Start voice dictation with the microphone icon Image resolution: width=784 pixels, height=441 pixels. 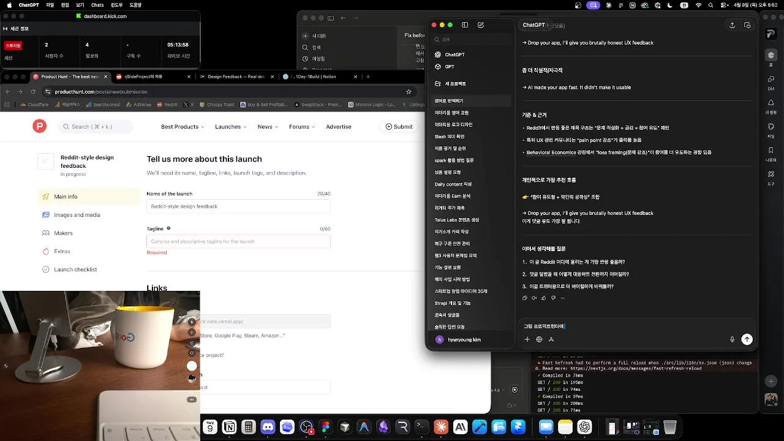pyautogui.click(x=732, y=339)
